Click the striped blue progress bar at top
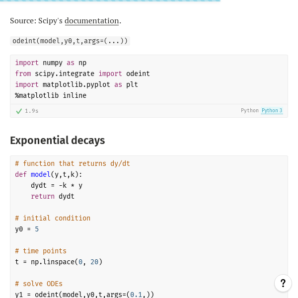Screen dimensions: 298x298 click(x=110, y=1)
